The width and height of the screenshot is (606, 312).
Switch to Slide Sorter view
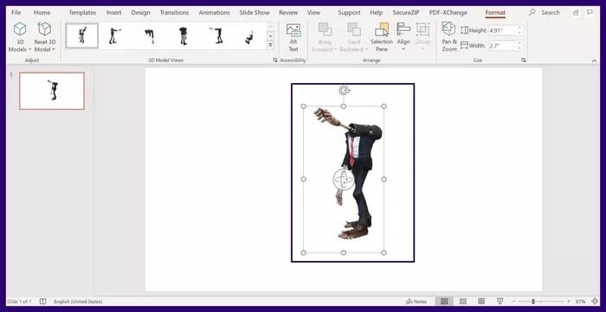462,302
